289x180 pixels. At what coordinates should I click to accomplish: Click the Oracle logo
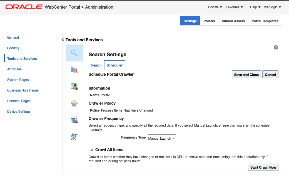coord(24,7)
